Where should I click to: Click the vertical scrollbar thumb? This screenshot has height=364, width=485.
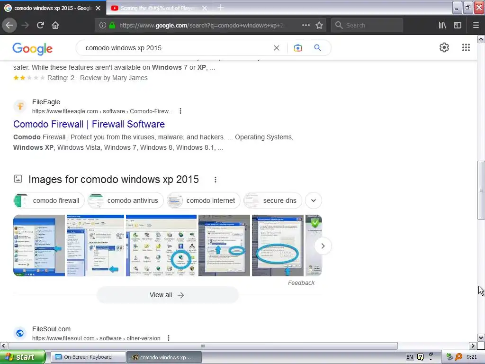[x=481, y=191]
